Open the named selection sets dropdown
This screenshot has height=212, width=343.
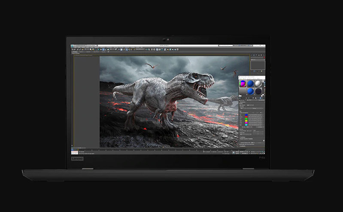pos(140,49)
